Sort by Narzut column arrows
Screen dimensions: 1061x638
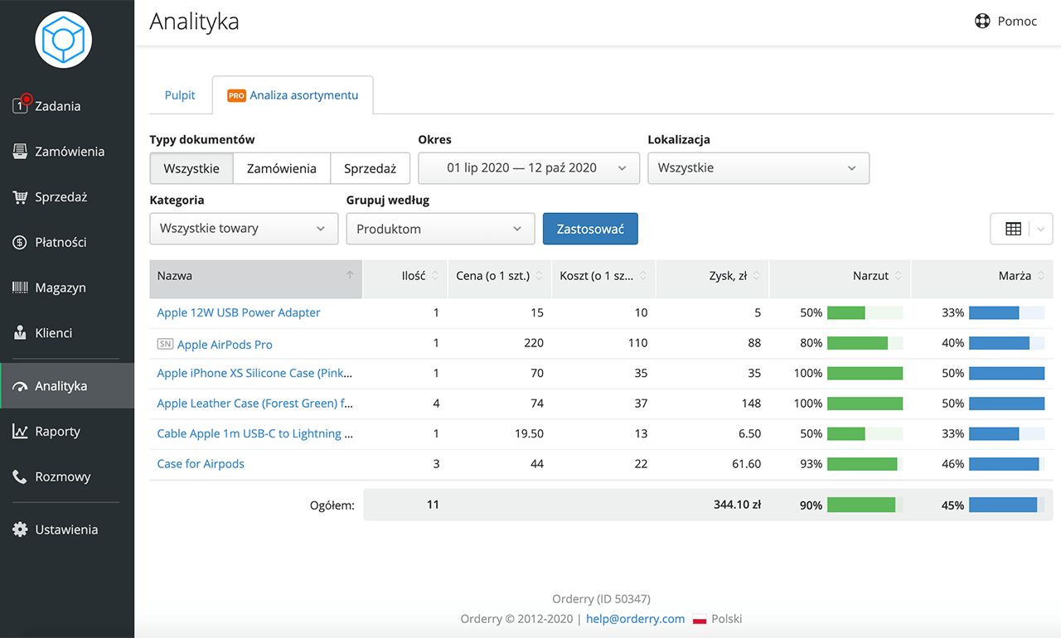899,276
